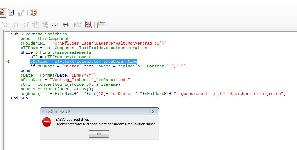This screenshot has width=297, height=150.
Task: Click the 'sDate = Format(Date,...)' line
Action: pos(58,75)
